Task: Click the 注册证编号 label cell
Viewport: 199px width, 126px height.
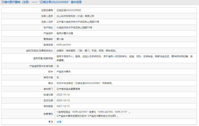Action: click(47, 10)
